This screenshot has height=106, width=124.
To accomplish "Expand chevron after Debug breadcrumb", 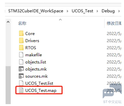I will tap(119, 11).
